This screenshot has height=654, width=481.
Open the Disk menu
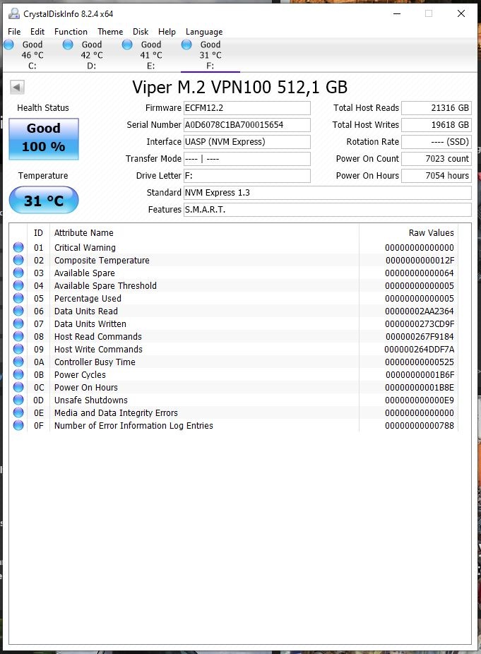(141, 32)
